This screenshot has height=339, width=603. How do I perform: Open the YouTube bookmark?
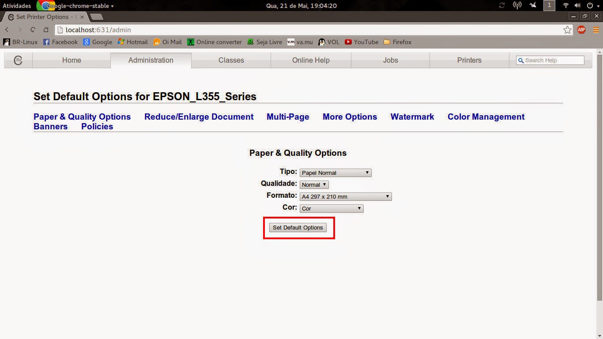(x=362, y=42)
